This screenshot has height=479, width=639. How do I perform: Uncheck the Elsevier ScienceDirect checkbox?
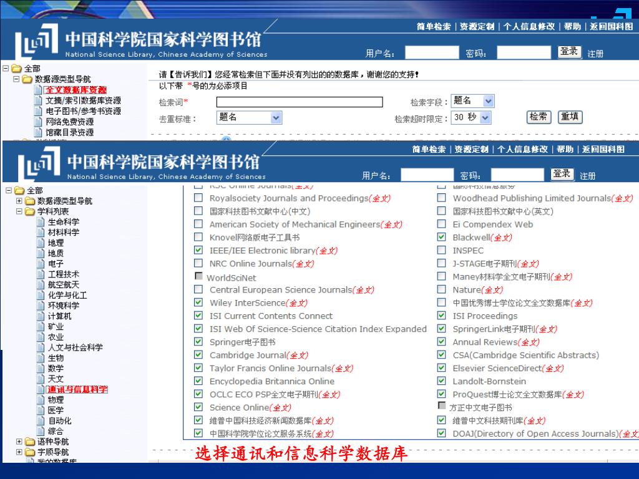(x=441, y=367)
